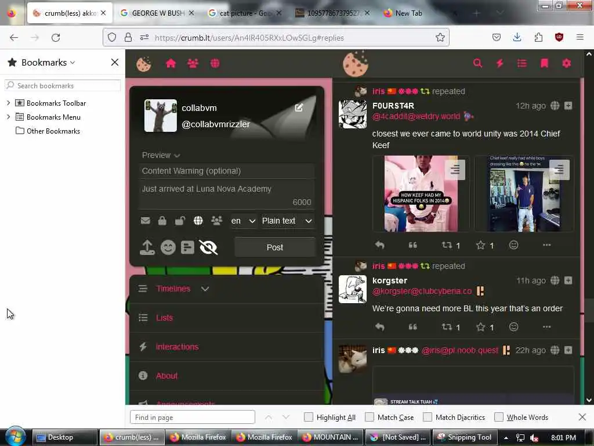The image size is (594, 446).
Task: Reply to the korgster post
Action: 379,327
